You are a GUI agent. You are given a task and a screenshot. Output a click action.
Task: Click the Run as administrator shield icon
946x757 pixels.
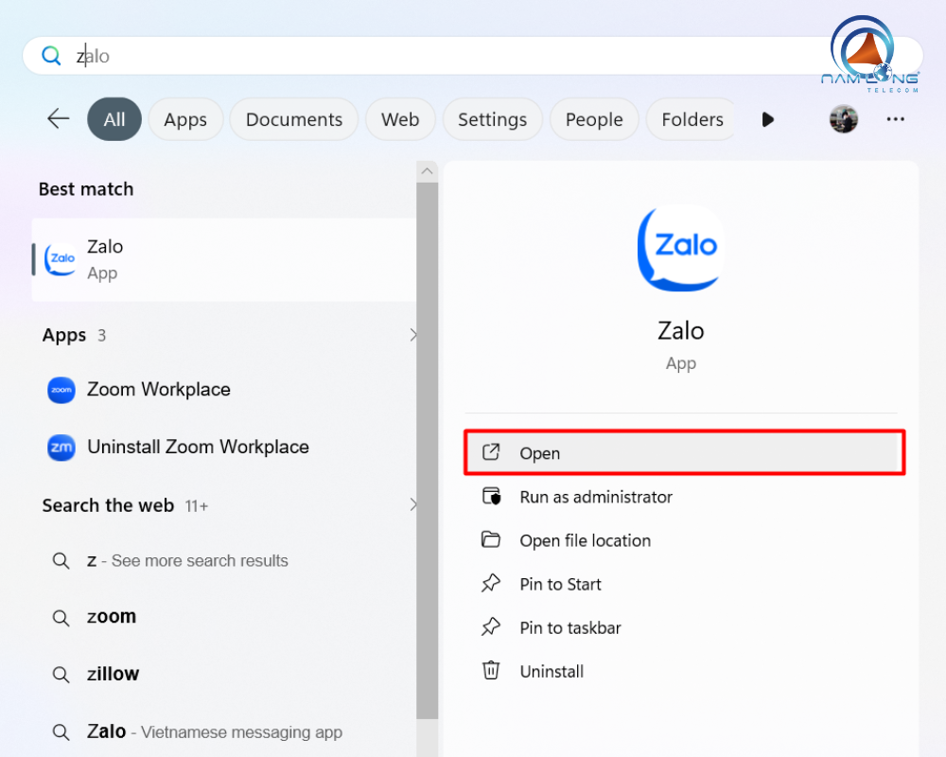pyautogui.click(x=491, y=496)
